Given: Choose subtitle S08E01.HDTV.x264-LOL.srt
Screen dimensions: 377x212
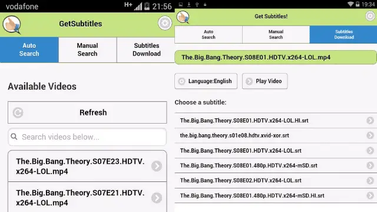Looking at the screenshot, I should pos(276,151).
